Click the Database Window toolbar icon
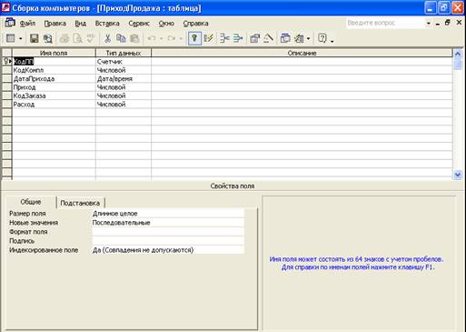This screenshot has width=466, height=332. 285,38
